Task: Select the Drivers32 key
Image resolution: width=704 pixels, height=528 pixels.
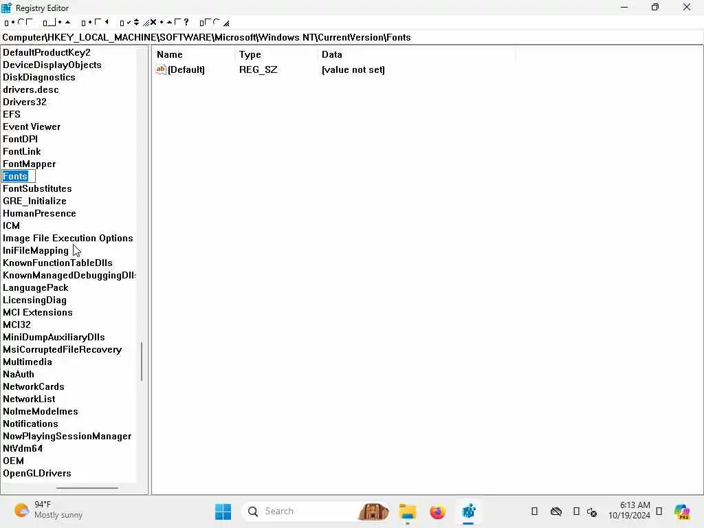Action: (25, 102)
